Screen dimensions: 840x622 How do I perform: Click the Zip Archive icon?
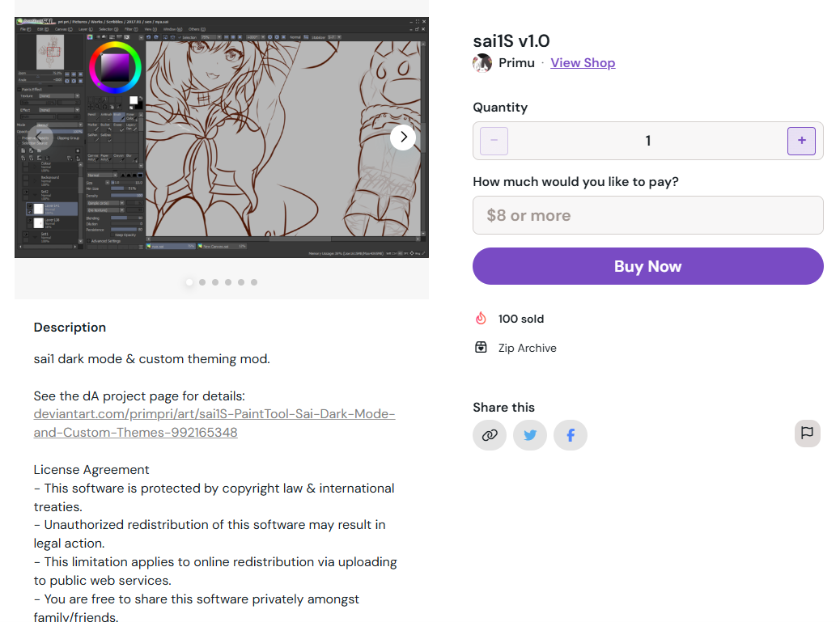[481, 348]
